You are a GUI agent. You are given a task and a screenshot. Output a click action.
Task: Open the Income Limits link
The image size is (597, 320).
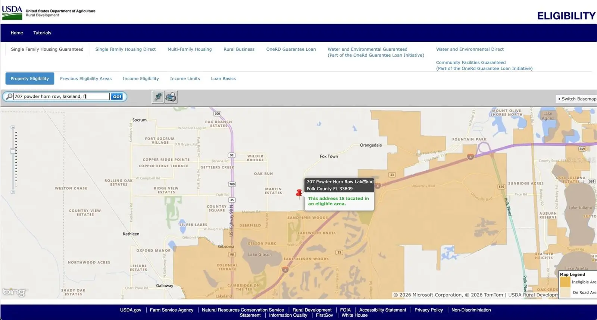(x=185, y=79)
